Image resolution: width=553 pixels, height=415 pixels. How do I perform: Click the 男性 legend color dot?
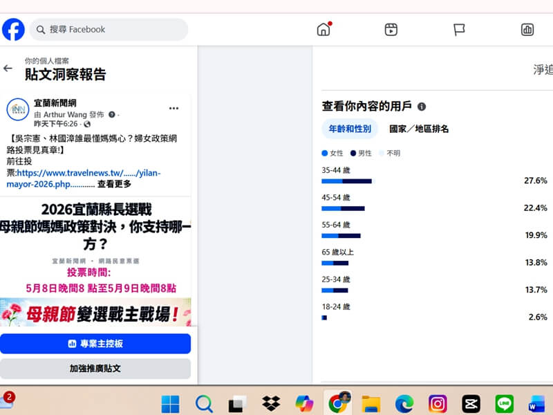coord(353,153)
